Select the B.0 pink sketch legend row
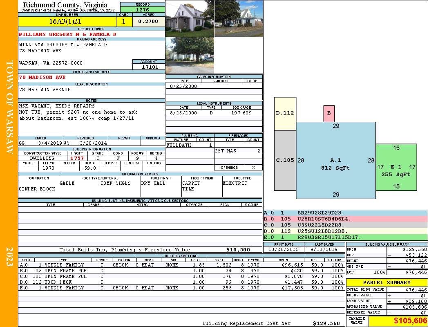429x327 pixels. tap(345, 219)
